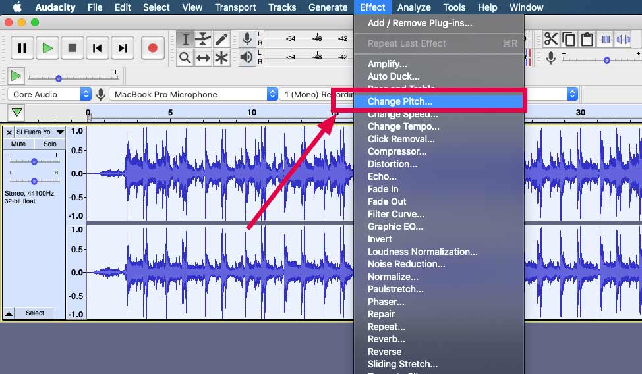Image resolution: width=642 pixels, height=374 pixels.
Task: Click the Cut scissors icon
Action: (551, 40)
